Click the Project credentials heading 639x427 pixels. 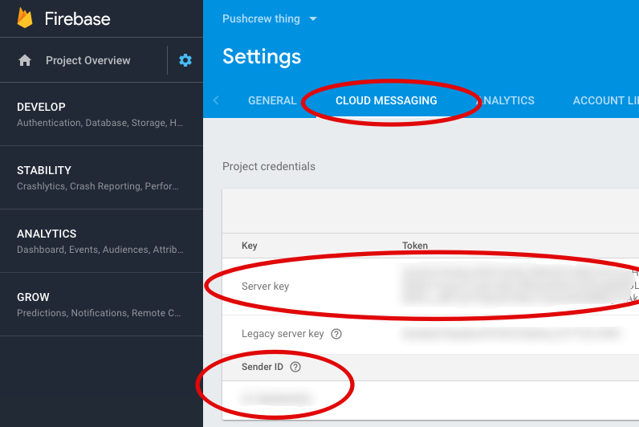click(269, 166)
